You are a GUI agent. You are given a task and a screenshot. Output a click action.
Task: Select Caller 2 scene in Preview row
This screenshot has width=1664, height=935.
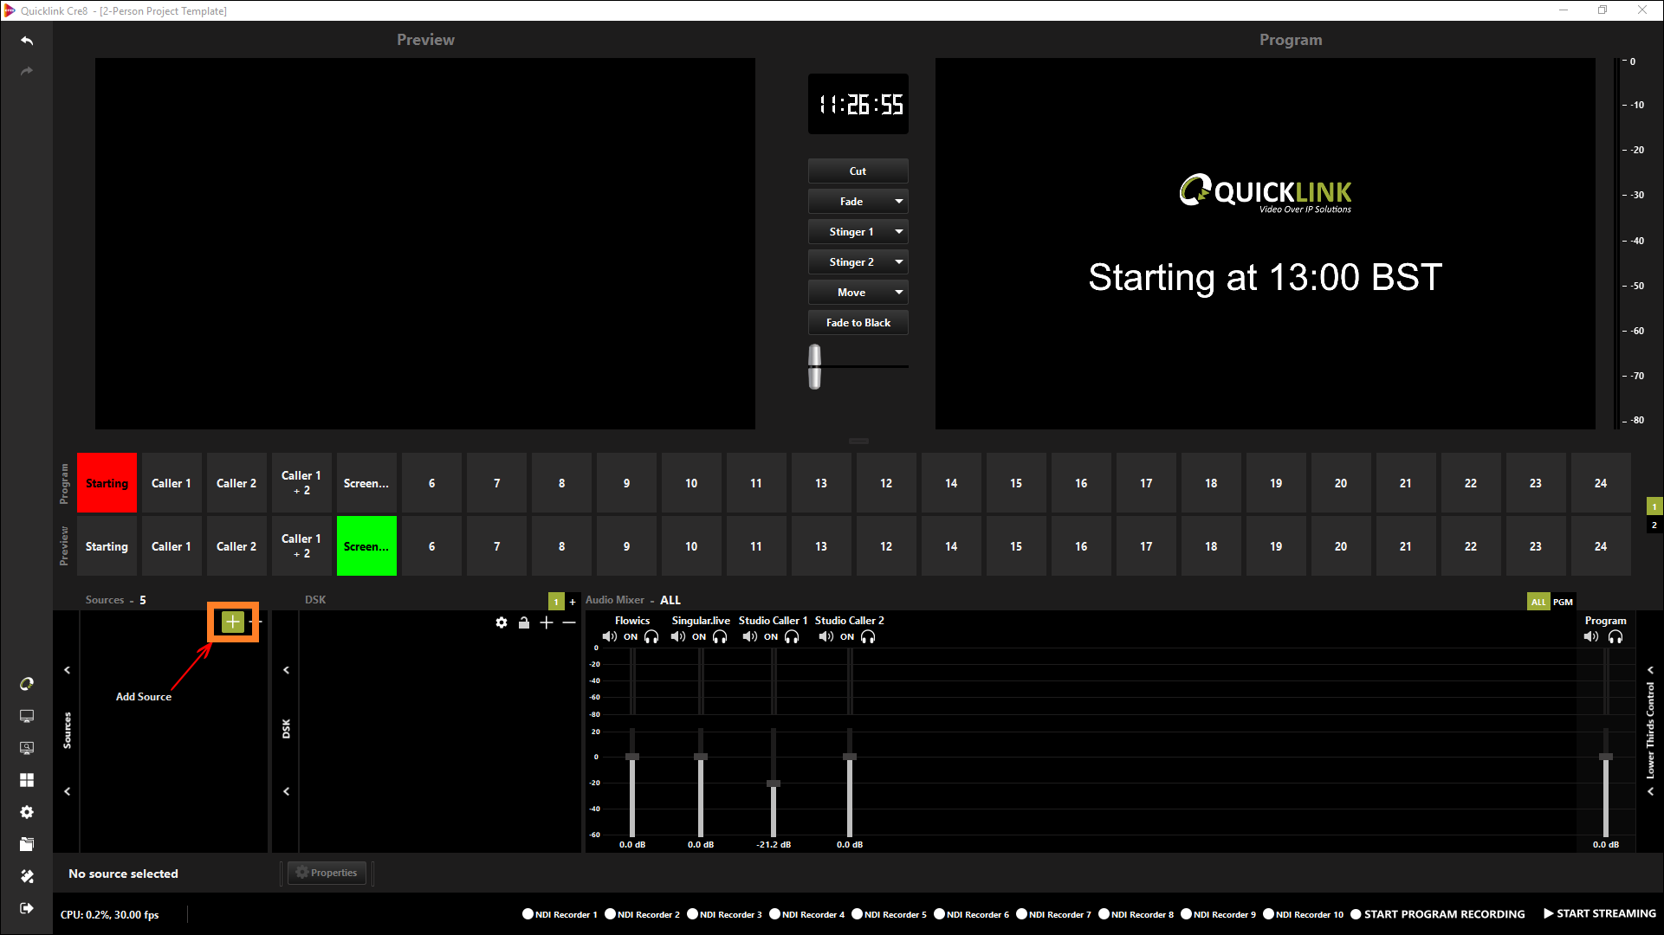(236, 546)
